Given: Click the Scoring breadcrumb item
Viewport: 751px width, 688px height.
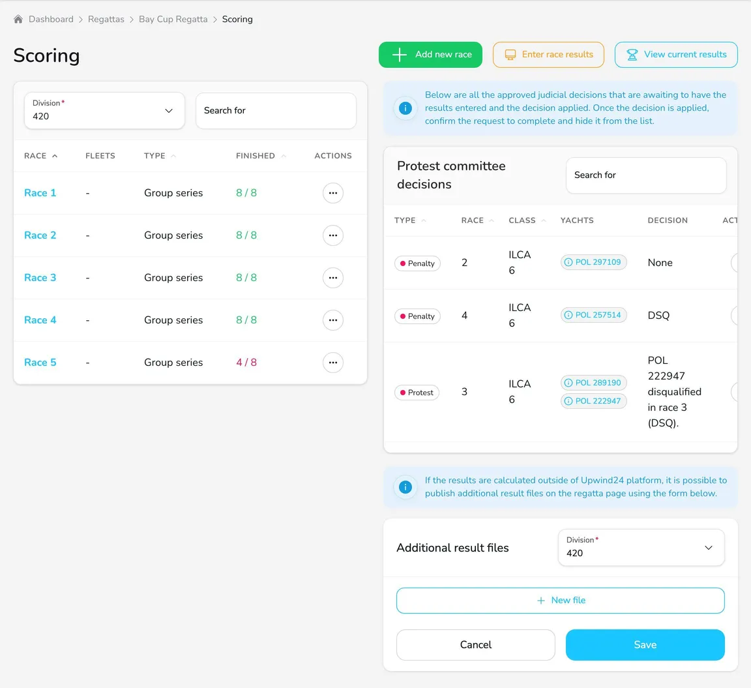Looking at the screenshot, I should tap(237, 19).
